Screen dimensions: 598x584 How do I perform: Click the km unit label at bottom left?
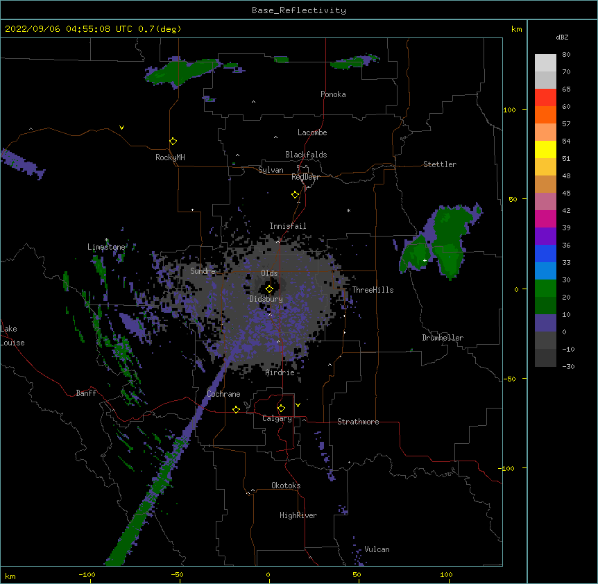(10, 576)
